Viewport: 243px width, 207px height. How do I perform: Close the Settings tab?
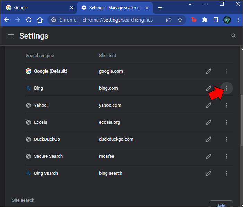(x=147, y=8)
